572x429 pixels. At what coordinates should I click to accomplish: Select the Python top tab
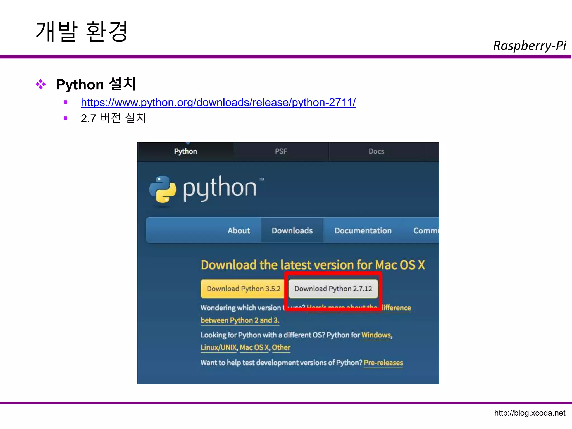[x=185, y=151]
